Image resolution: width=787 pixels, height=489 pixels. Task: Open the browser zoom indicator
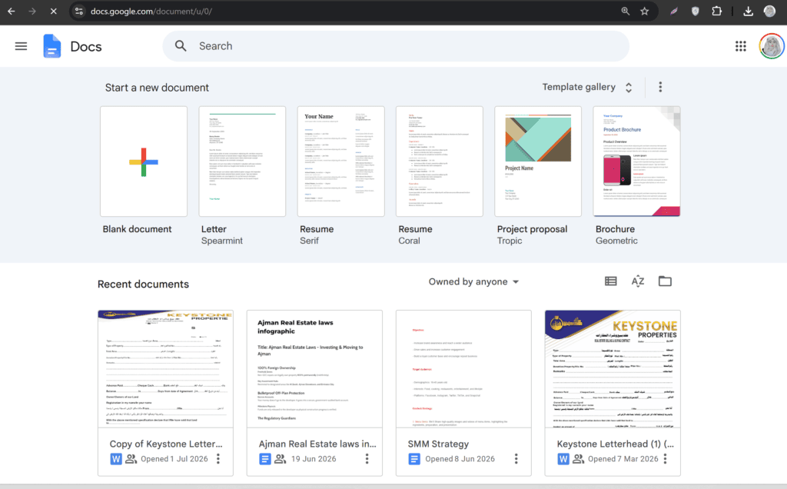pos(626,11)
